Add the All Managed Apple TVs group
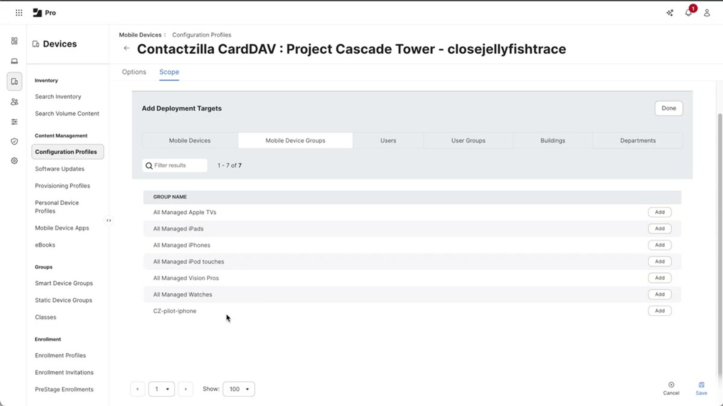 (660, 212)
